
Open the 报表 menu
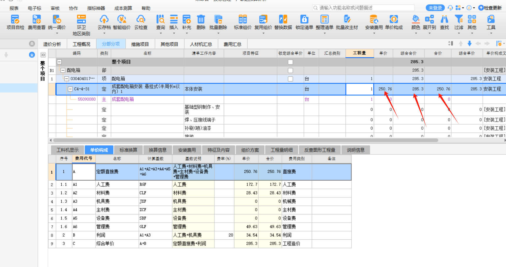(x=14, y=8)
